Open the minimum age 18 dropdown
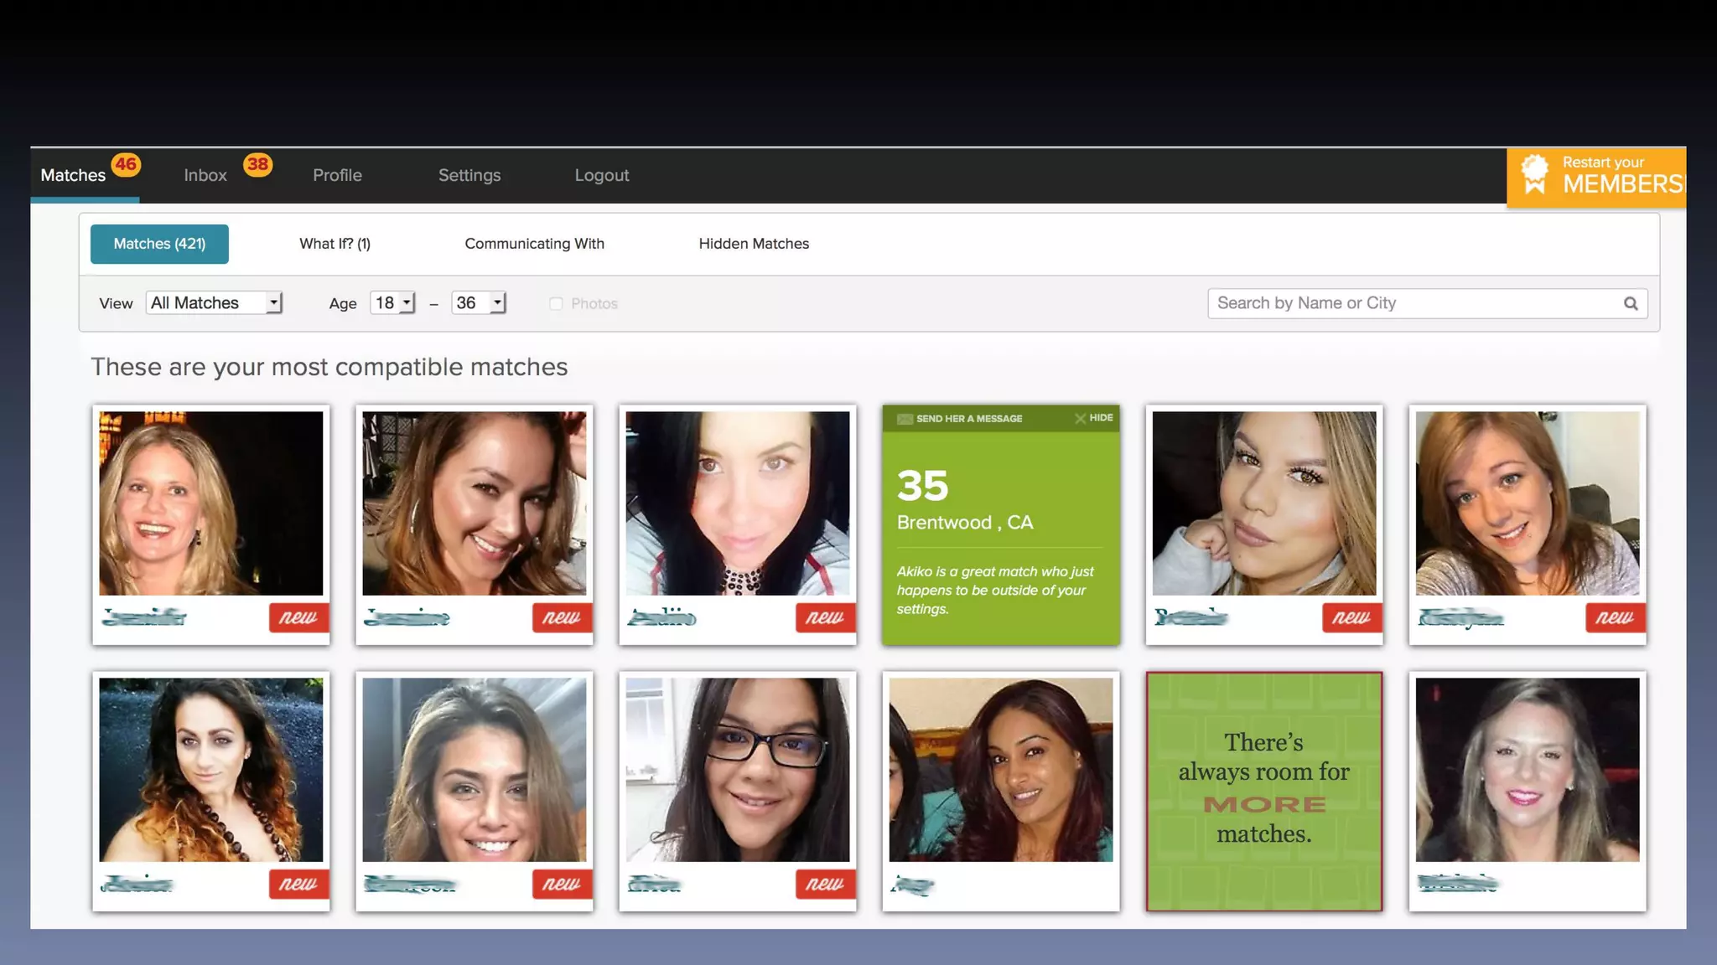1717x965 pixels. [392, 302]
